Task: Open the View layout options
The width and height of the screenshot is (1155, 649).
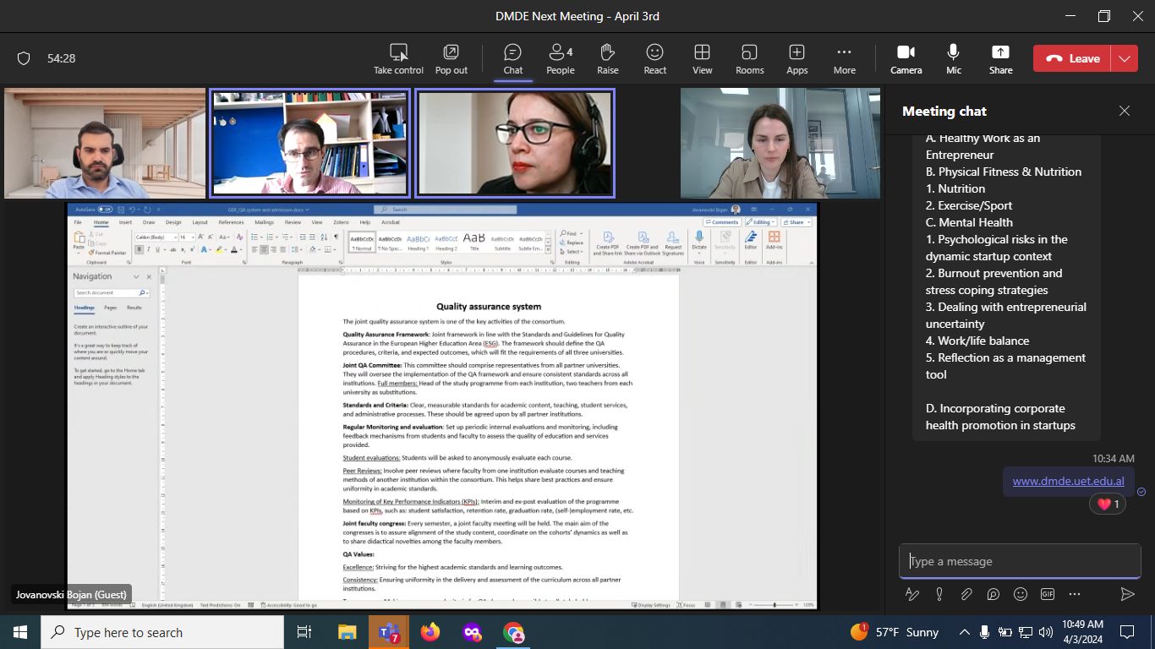Action: click(x=702, y=58)
